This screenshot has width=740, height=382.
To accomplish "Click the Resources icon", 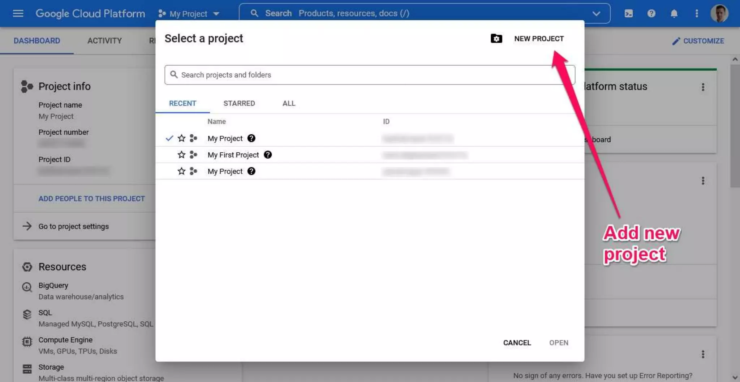I will 27,267.
